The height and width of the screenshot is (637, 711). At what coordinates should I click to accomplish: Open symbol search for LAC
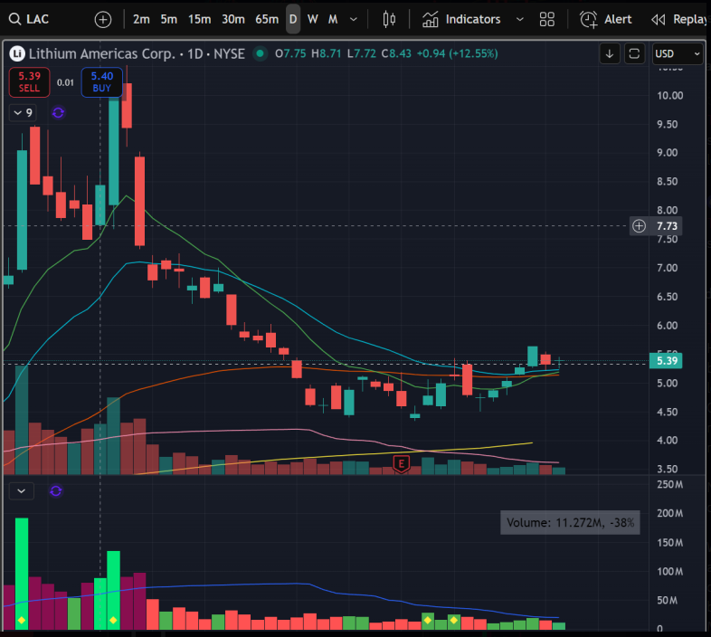click(29, 20)
